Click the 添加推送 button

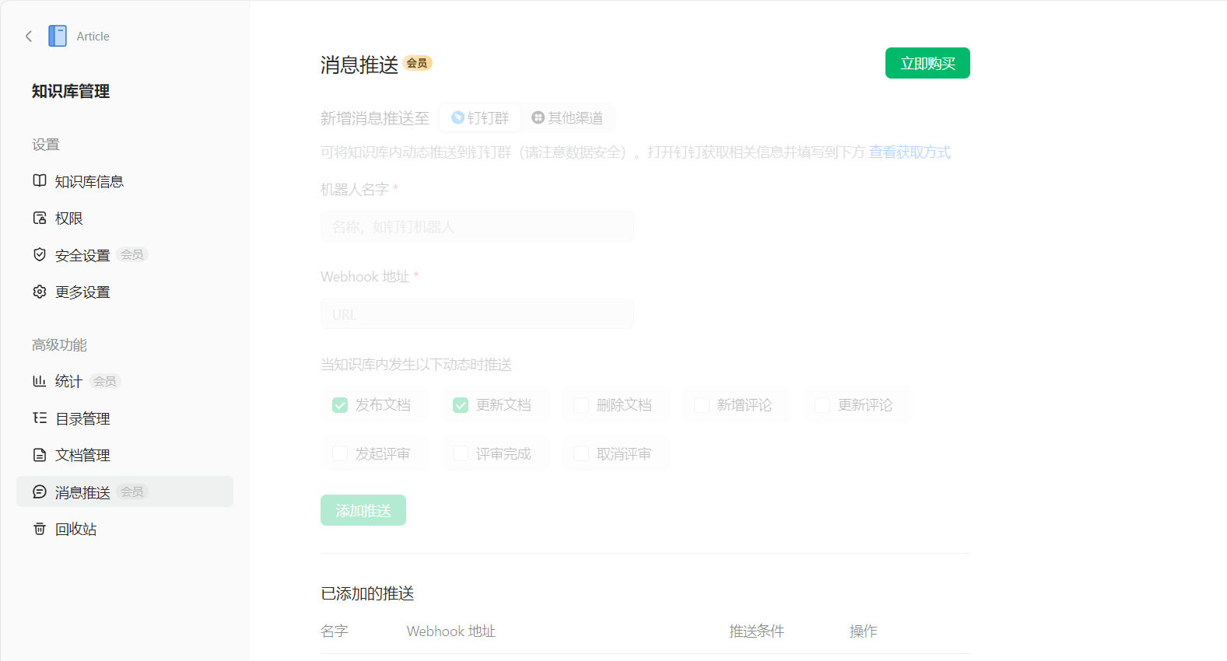coord(363,511)
